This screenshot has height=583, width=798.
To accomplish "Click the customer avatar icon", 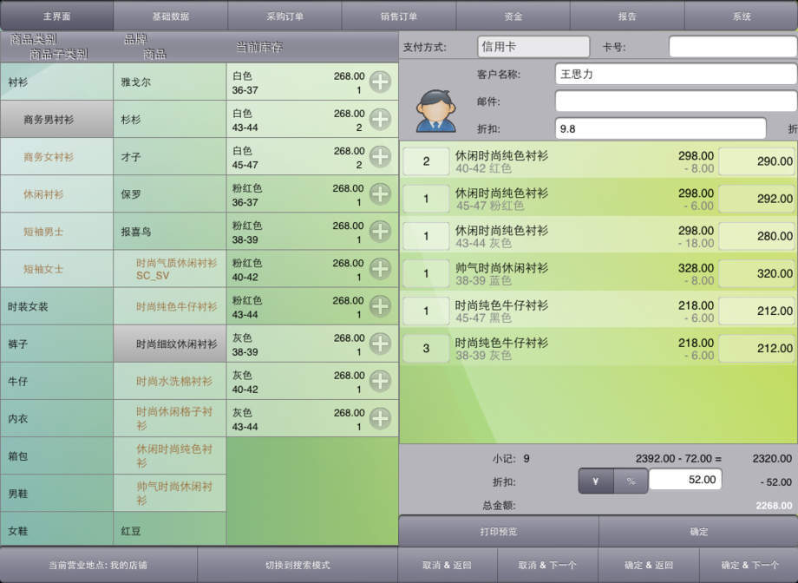I will (x=435, y=111).
